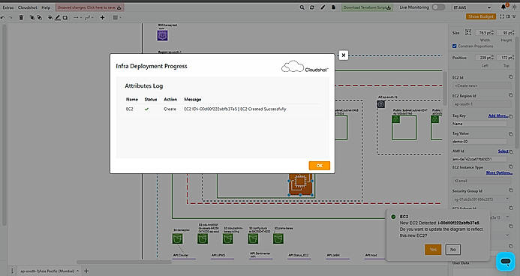520x276 pixels.
Task: Click No in the EC2 detected notification
Action: click(x=453, y=250)
